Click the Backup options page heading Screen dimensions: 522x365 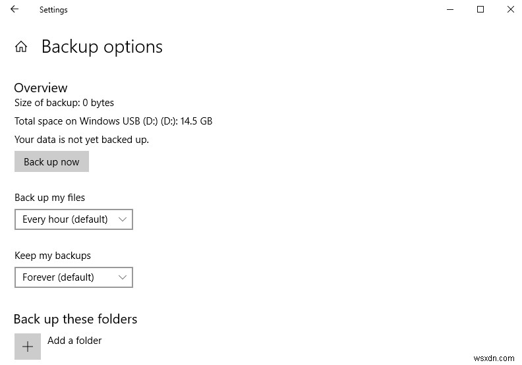102,47
